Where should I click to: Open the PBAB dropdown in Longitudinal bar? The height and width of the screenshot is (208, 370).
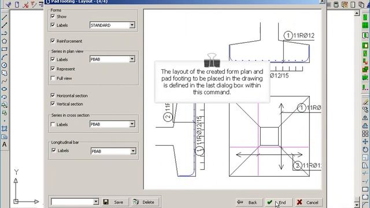point(133,151)
